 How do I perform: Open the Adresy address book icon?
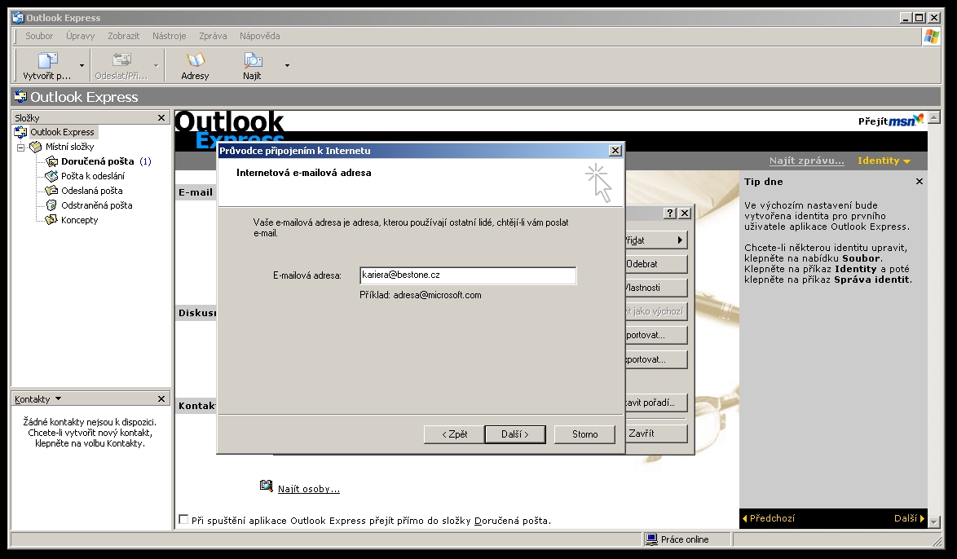196,59
